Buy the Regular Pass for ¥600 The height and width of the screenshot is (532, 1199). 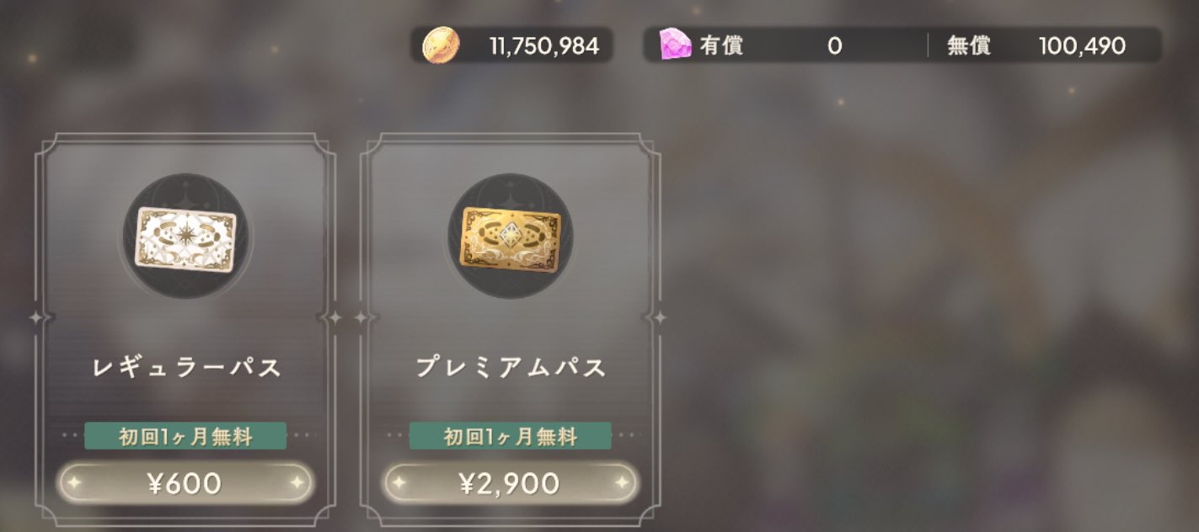(x=185, y=483)
